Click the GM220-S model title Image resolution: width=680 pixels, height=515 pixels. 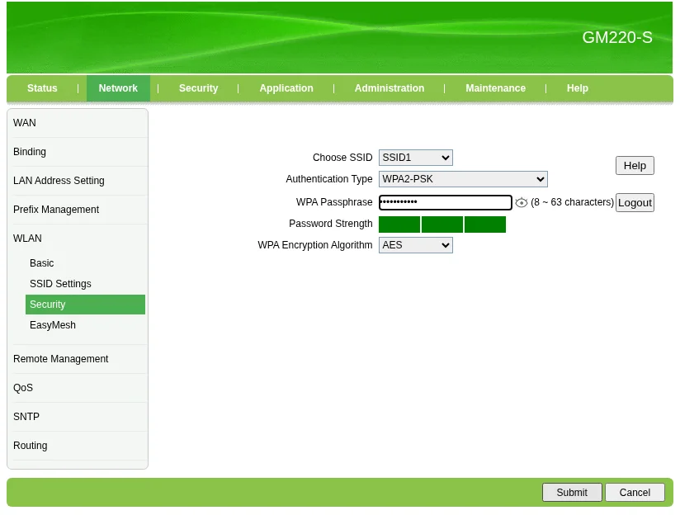coord(616,37)
